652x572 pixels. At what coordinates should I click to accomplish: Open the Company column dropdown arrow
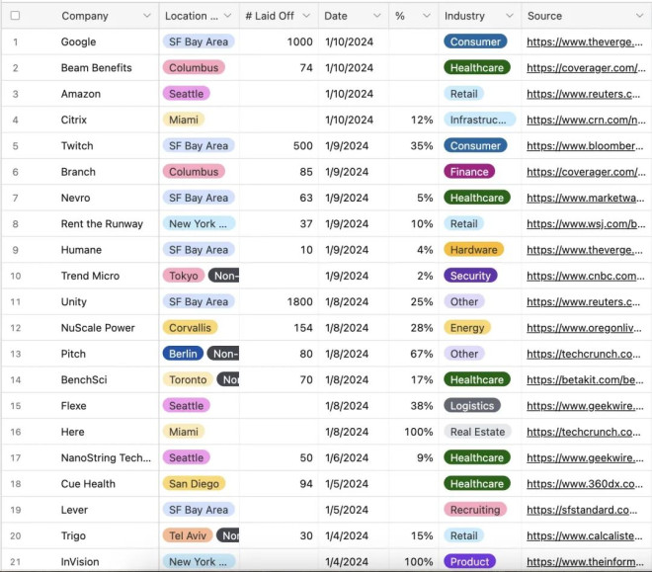coord(147,16)
